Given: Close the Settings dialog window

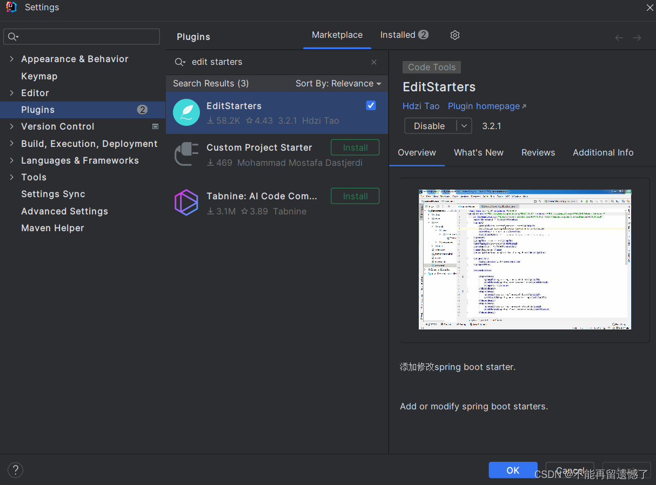Looking at the screenshot, I should click(x=650, y=8).
